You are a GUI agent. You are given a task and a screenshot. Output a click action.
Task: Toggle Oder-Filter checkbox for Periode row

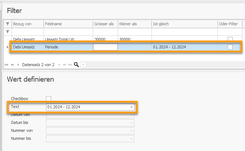[x=230, y=47]
